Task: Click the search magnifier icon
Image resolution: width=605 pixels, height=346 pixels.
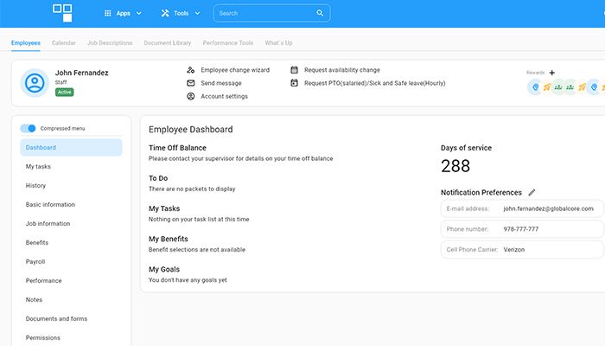Action: pyautogui.click(x=320, y=14)
